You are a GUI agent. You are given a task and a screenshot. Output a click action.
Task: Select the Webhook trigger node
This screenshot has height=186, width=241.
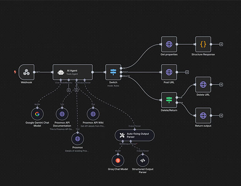tap(27, 72)
